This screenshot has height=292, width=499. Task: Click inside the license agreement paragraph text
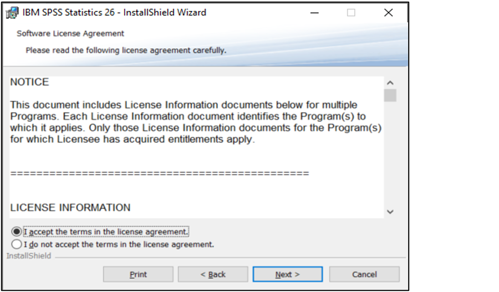tap(196, 122)
